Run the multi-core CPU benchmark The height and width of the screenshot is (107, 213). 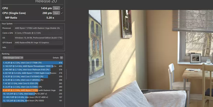[56, 8]
